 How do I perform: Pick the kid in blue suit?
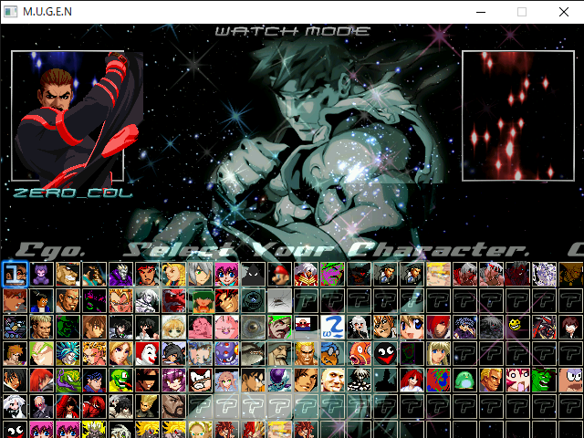tap(41, 301)
